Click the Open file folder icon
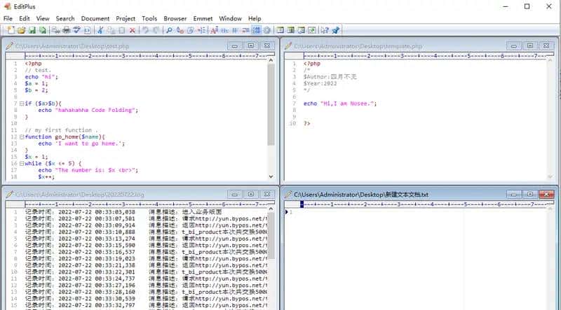Viewport: 561px width, 310px height. pyautogui.click(x=21, y=30)
